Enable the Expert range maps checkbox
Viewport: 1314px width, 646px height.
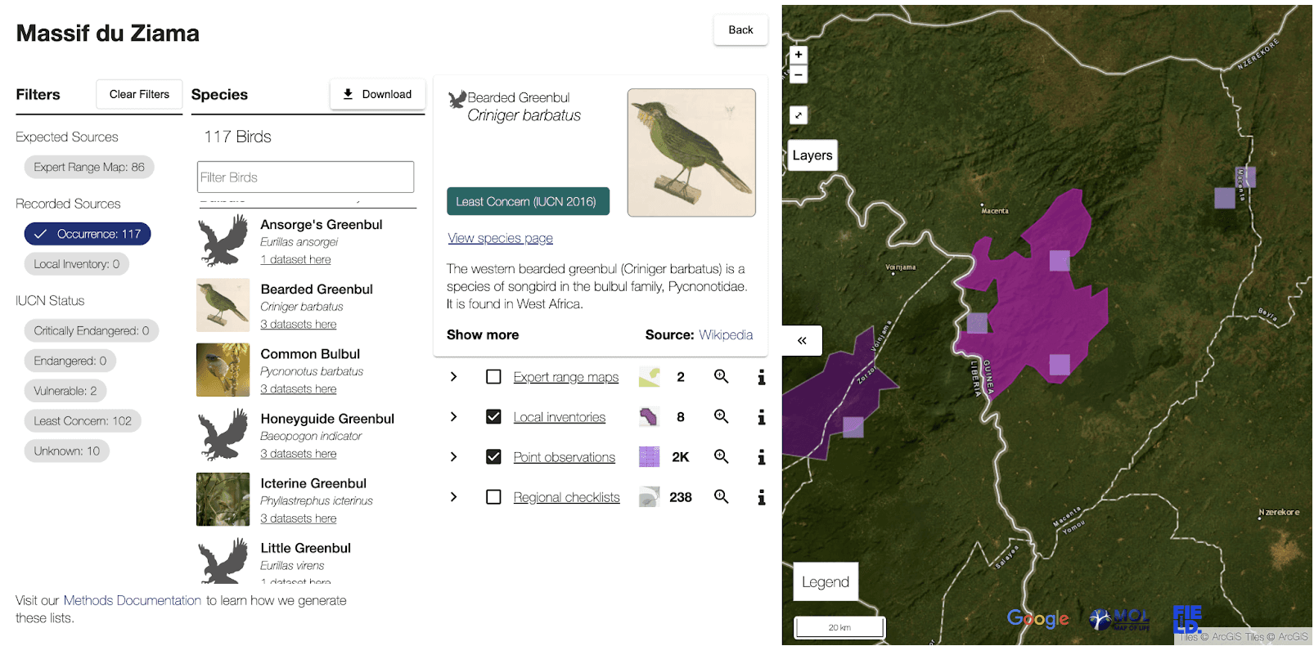(x=493, y=377)
